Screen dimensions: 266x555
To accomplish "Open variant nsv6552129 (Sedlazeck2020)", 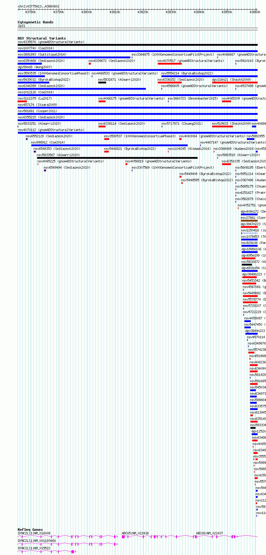I will (x=49, y=136).
